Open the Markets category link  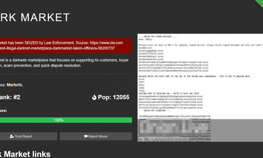point(14,85)
